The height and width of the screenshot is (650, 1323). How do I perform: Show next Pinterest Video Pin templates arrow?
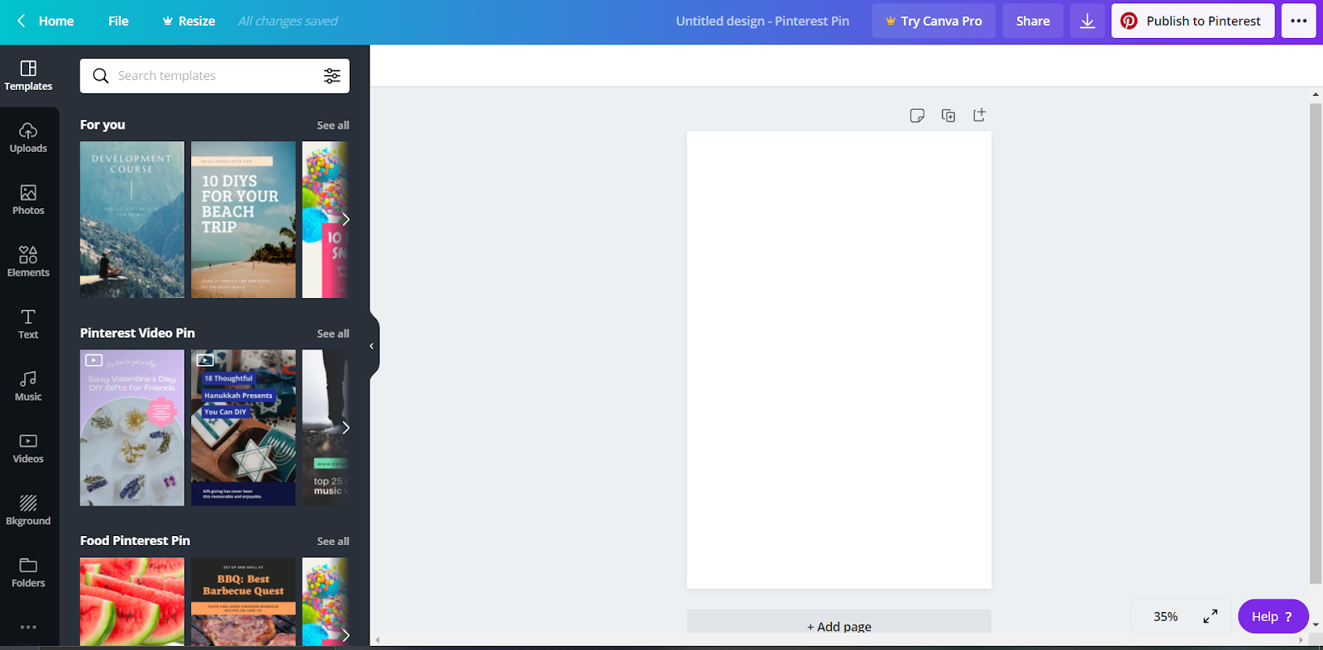tap(346, 428)
